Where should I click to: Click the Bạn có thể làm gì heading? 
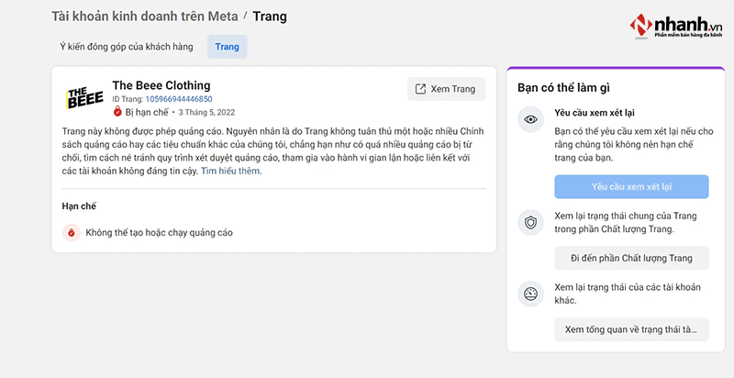point(563,87)
